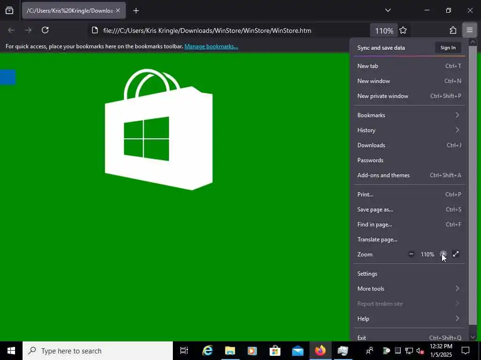Click Sign In button in menu
This screenshot has width=481, height=360.
pyautogui.click(x=448, y=48)
